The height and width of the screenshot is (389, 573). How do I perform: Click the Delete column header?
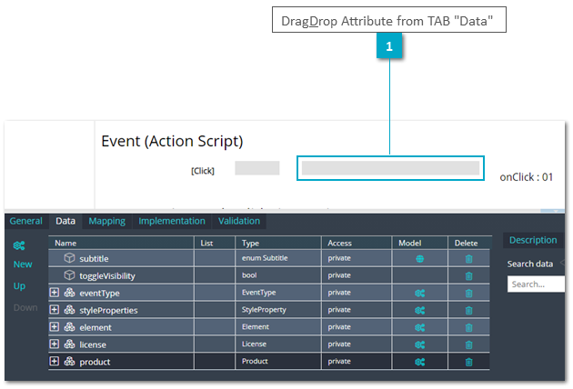tap(468, 243)
